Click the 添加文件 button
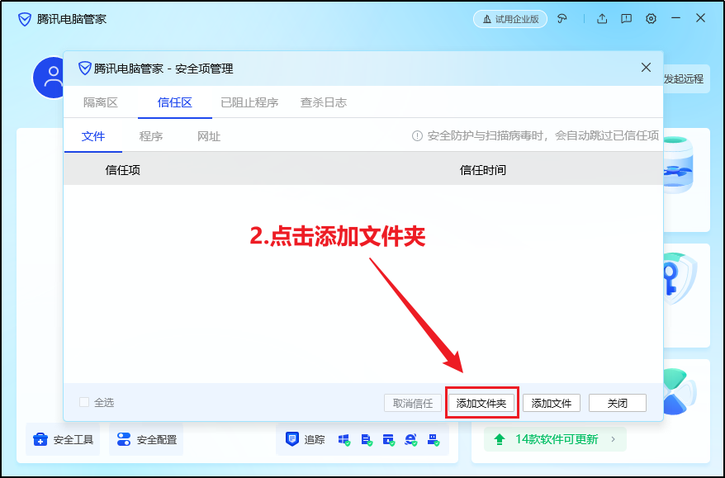The width and height of the screenshot is (725, 478). click(x=552, y=403)
